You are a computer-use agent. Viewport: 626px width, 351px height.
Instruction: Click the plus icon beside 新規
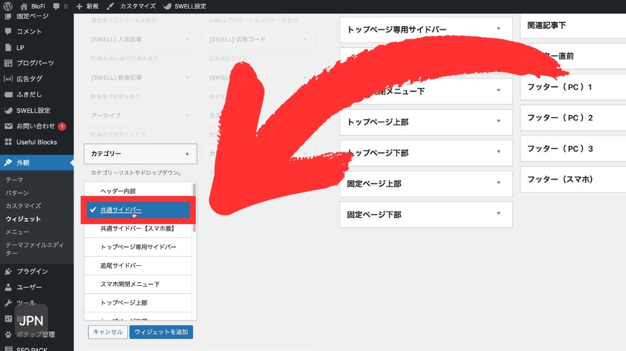79,7
